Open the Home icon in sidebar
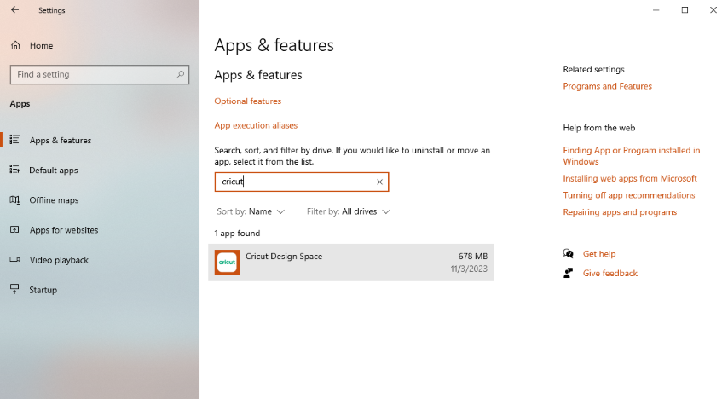728x399 pixels. click(x=15, y=45)
